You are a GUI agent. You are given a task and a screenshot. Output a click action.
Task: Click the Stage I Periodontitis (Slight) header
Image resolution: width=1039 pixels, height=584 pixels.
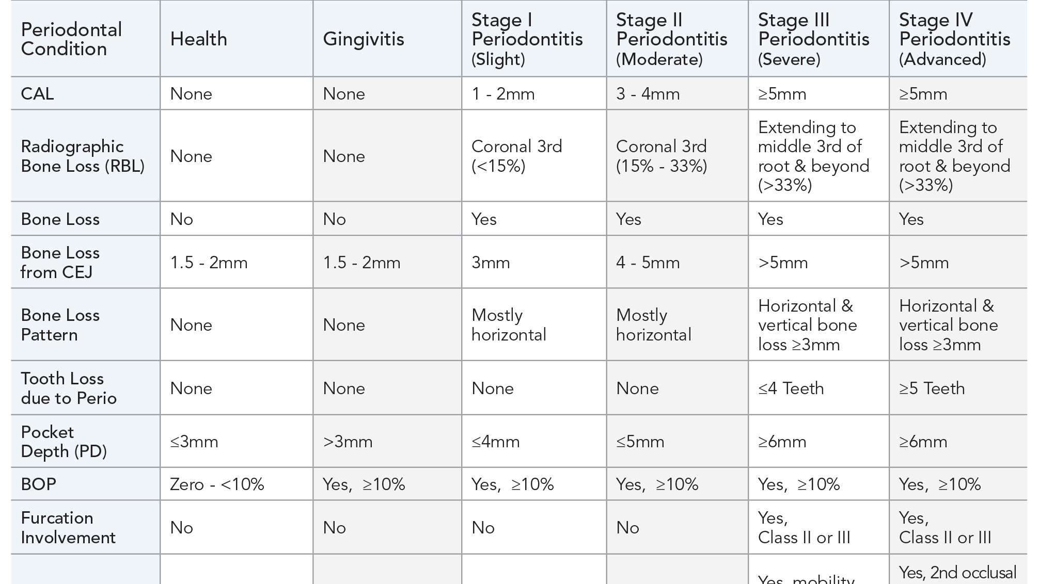527,39
